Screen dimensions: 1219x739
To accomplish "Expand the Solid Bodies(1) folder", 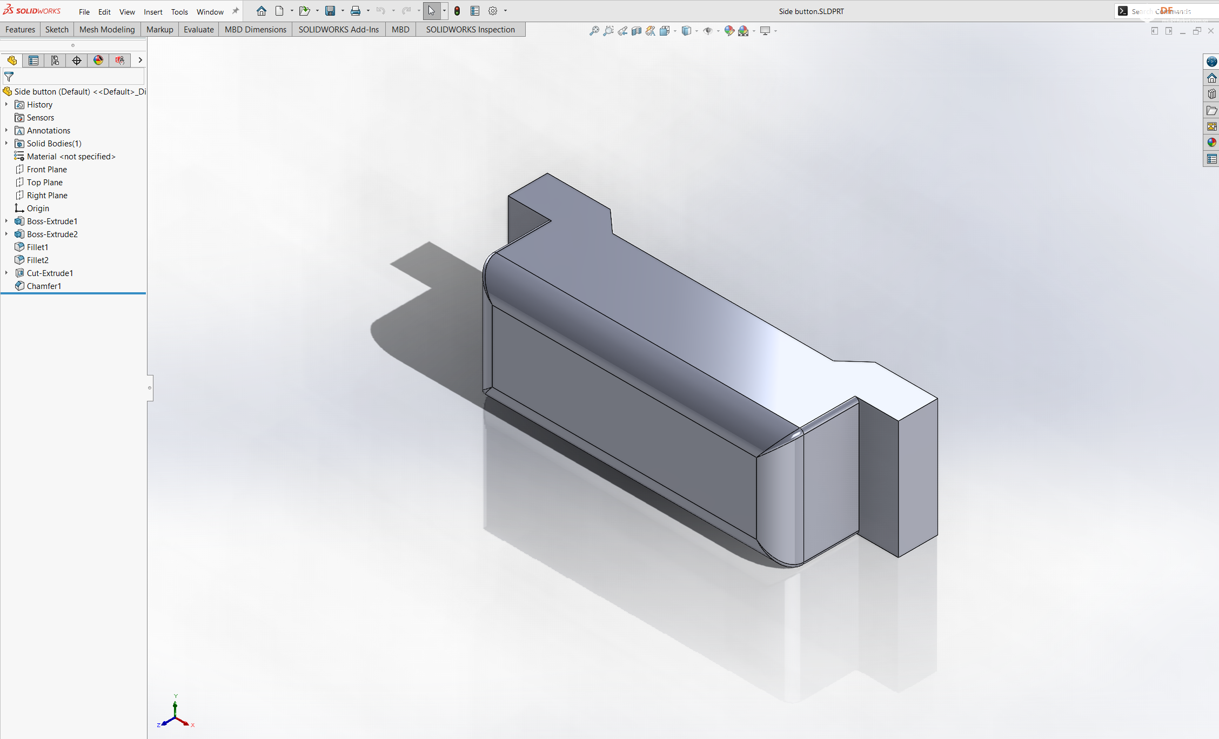I will pos(6,143).
